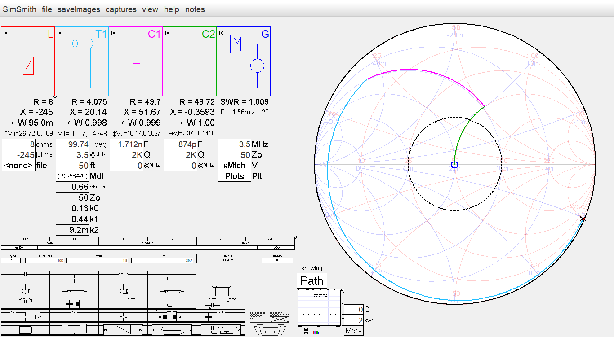Select the C2 series capacitor block

click(190, 61)
